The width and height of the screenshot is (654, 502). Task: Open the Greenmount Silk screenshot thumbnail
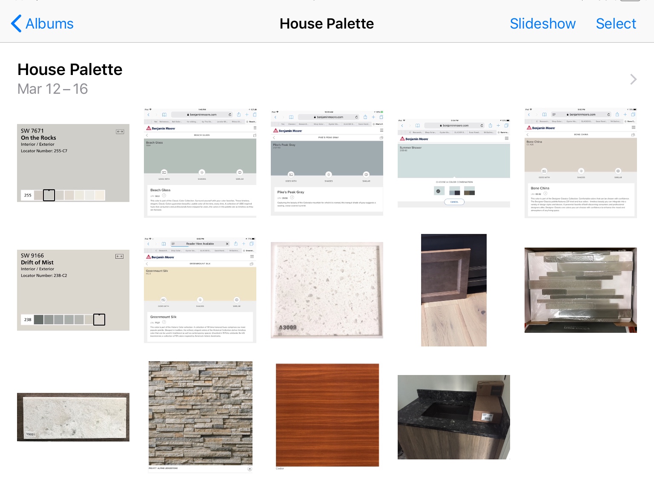click(200, 290)
